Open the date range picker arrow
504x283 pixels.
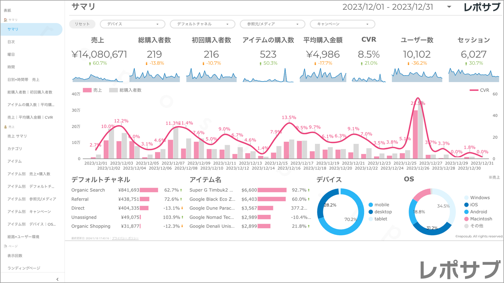tap(449, 7)
